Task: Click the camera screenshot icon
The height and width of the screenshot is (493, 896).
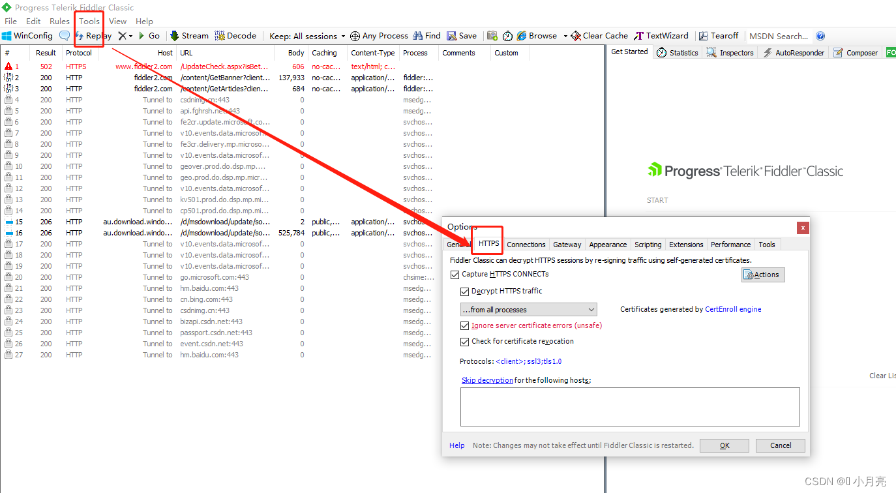Action: click(x=492, y=36)
